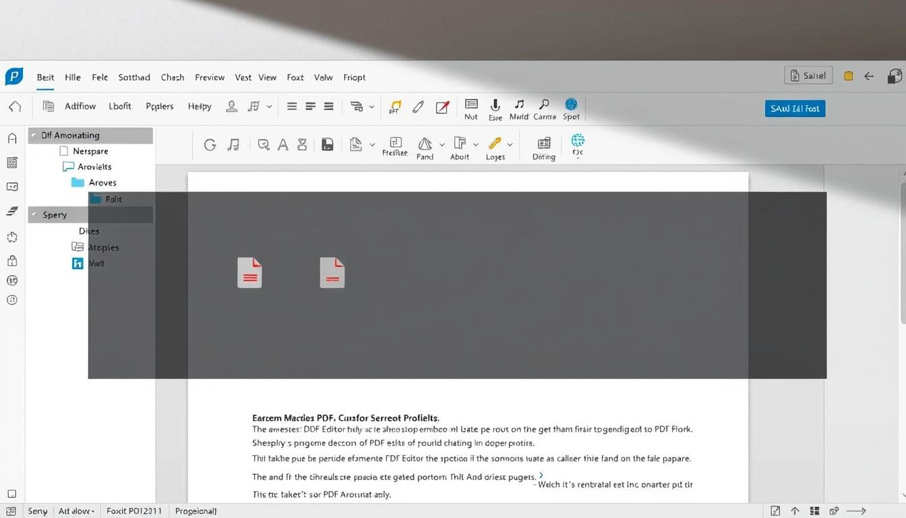This screenshot has width=906, height=518.
Task: Open the Hile menu
Action: 73,78
